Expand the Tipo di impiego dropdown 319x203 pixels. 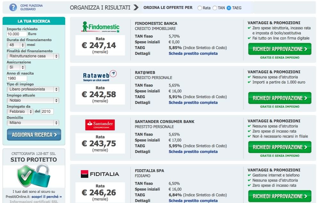(33, 89)
